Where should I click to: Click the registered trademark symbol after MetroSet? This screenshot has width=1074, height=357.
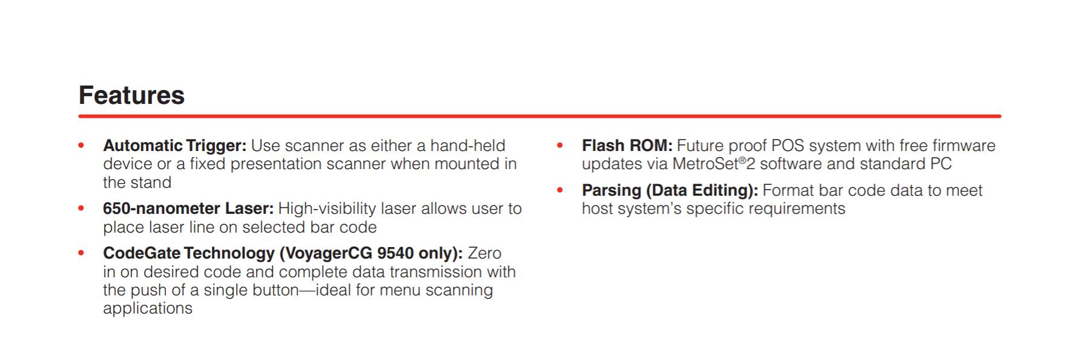click(742, 161)
